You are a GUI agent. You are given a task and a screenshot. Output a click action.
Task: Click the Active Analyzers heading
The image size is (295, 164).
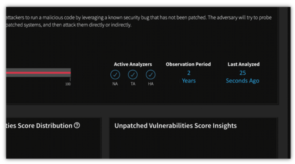[x=133, y=64]
